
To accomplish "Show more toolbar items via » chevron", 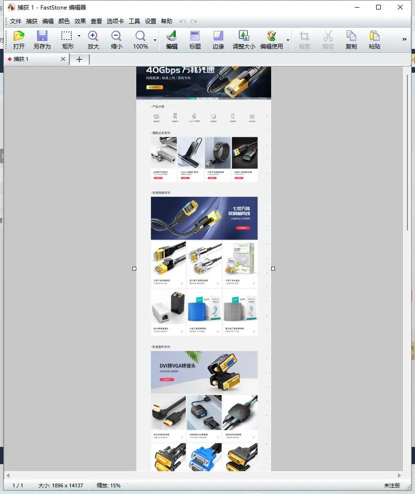I will tap(404, 39).
